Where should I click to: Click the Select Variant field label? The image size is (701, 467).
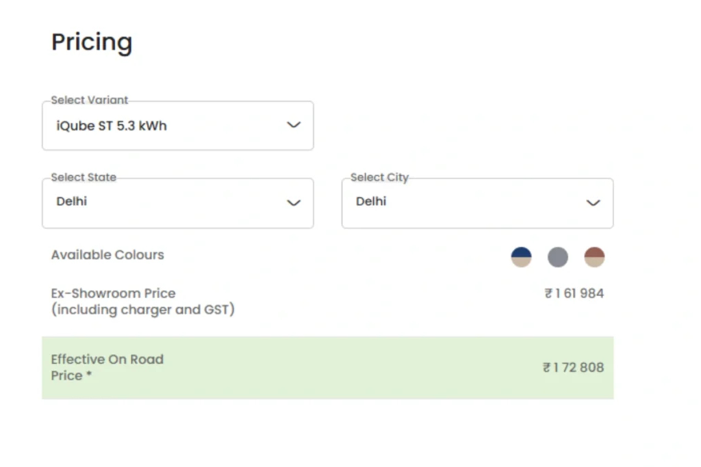[90, 100]
